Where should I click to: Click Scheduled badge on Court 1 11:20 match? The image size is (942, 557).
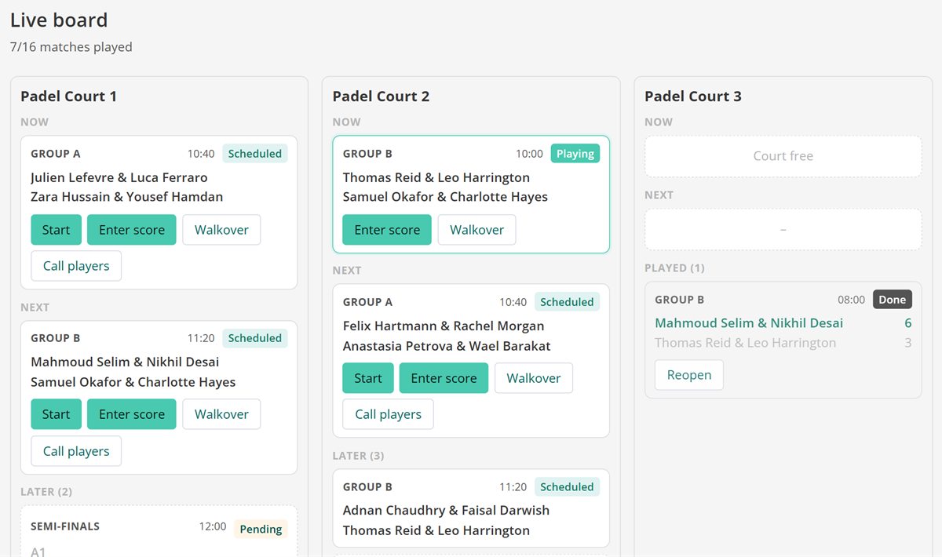pos(255,338)
